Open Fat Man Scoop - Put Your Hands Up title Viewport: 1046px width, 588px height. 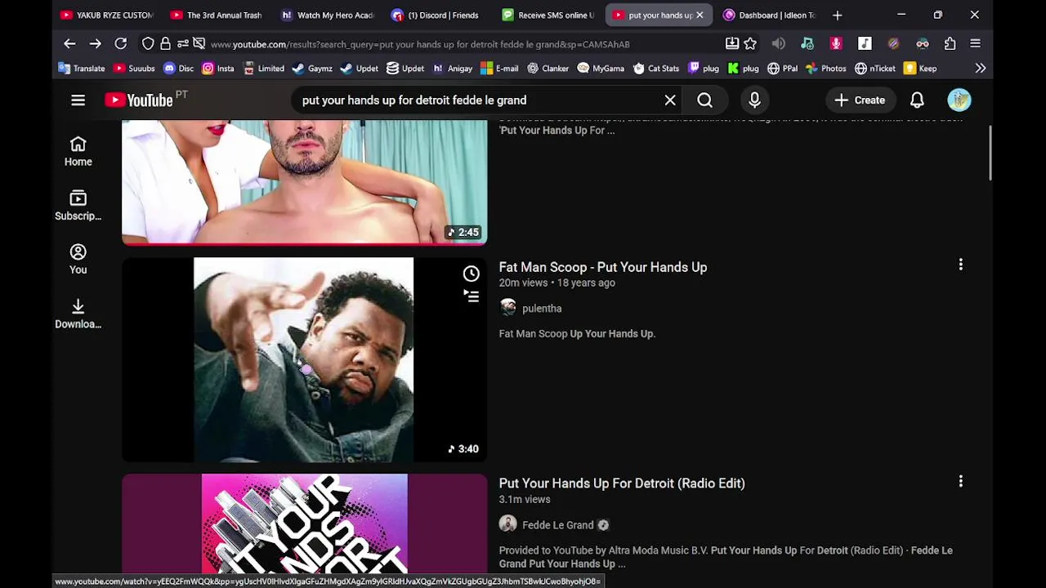tap(603, 267)
